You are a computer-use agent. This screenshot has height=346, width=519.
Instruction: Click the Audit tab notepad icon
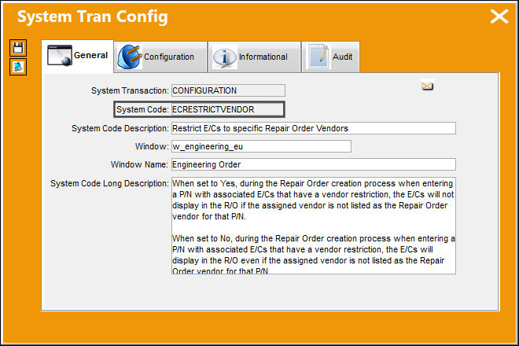click(318, 57)
